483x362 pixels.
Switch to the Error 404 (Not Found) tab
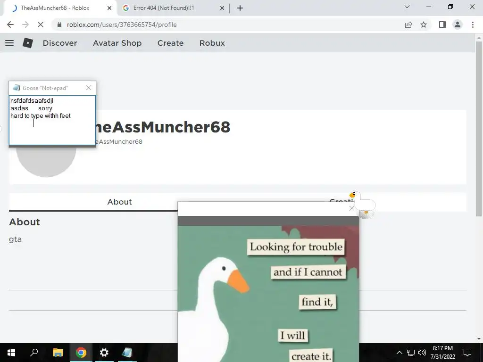(x=173, y=8)
